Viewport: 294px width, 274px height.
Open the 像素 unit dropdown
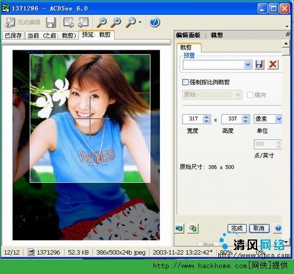click(x=279, y=119)
